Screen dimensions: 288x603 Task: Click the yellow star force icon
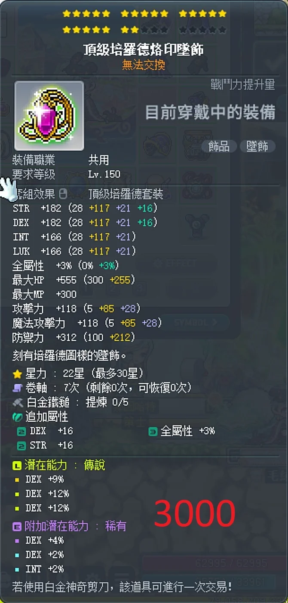point(18,374)
